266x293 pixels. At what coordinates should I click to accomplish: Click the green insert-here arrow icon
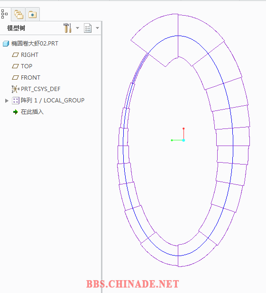point(16,112)
